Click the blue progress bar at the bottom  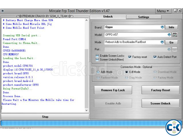point(83,124)
